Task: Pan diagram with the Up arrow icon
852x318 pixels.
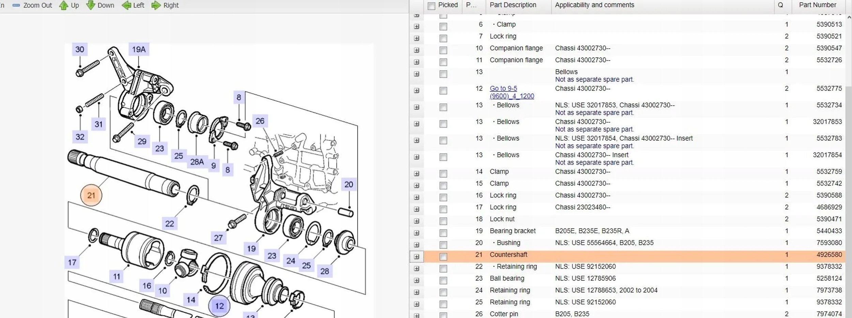Action: pos(64,5)
